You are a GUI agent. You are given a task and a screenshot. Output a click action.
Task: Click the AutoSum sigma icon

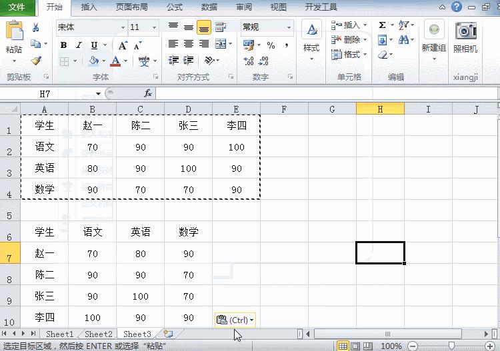point(383,25)
